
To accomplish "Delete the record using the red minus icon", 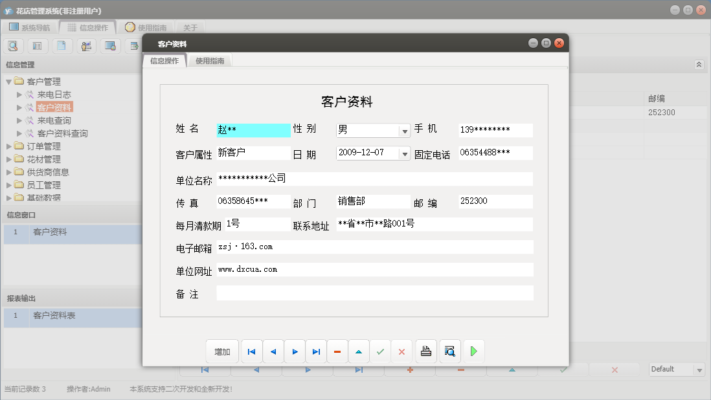I will (337, 351).
